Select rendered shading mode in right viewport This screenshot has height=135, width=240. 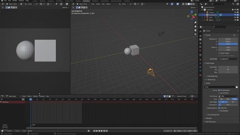[193, 4]
